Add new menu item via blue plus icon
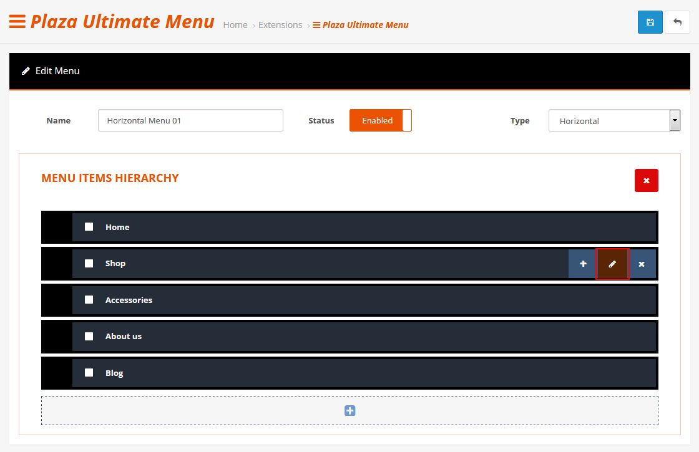The height and width of the screenshot is (452, 699). tap(350, 411)
